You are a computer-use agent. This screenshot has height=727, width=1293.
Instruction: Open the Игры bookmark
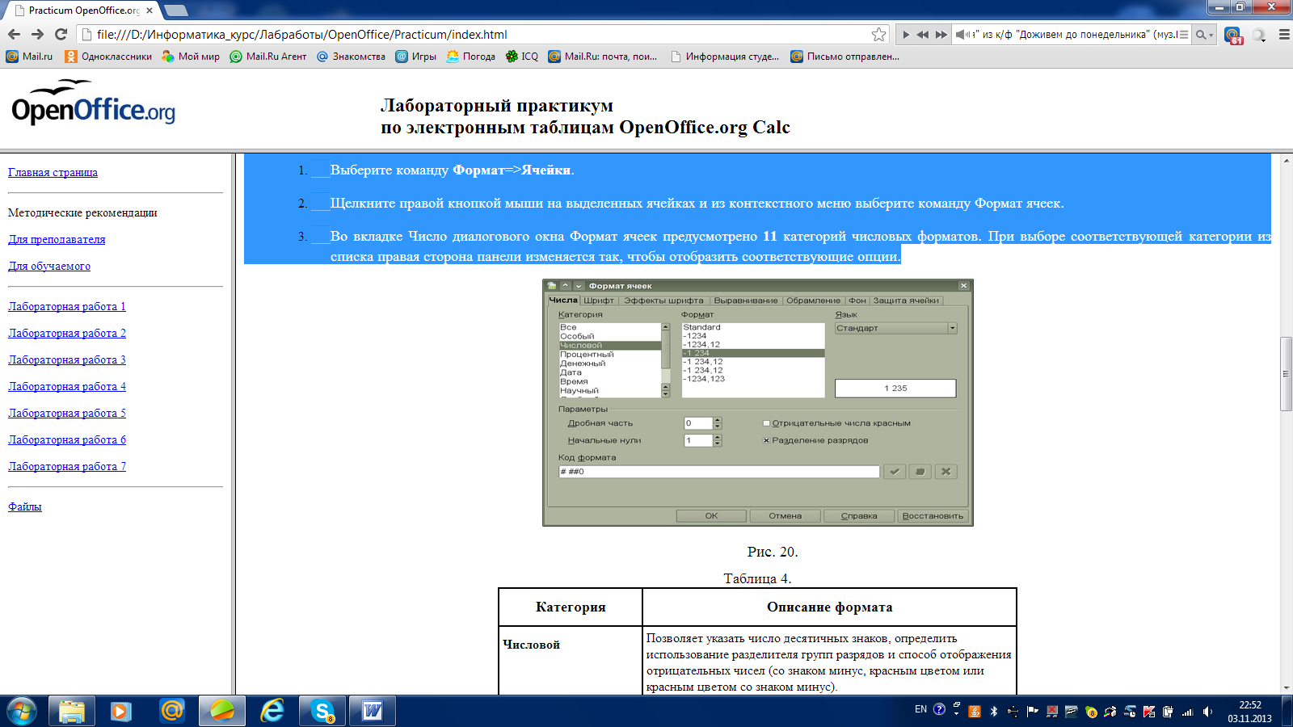tap(416, 57)
